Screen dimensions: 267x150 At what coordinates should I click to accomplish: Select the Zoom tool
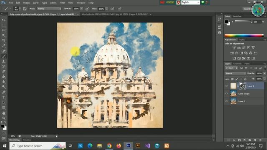4,118
